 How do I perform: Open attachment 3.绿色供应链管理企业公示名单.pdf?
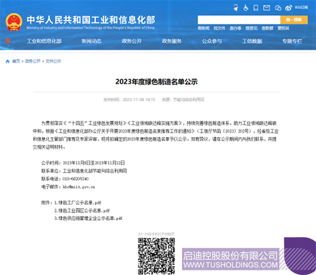pos(88,218)
